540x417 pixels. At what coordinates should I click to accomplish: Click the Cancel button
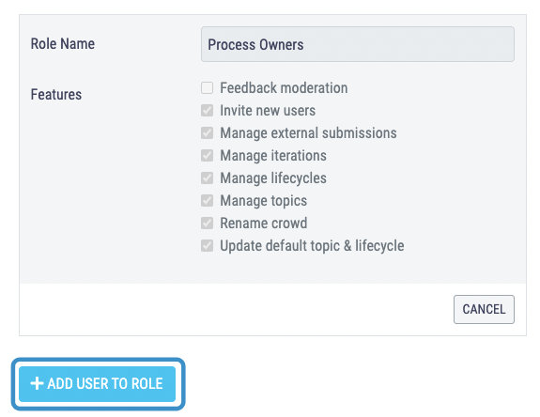coord(484,309)
